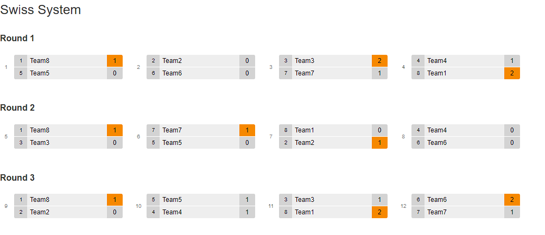
Task: Click the Round 2 heading
Action: pos(17,107)
